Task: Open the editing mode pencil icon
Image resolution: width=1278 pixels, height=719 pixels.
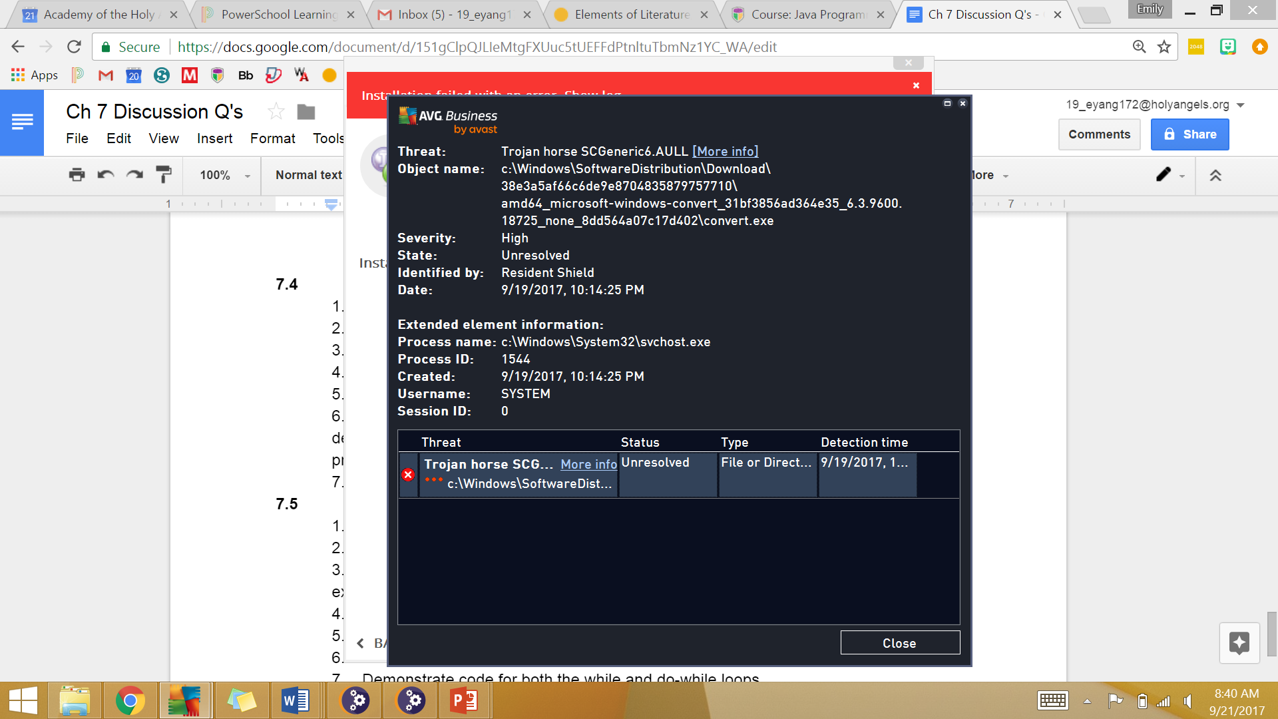Action: [1163, 174]
